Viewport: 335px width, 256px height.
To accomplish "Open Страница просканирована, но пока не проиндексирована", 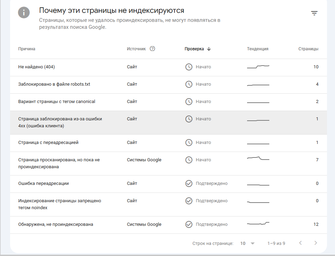I will tap(59, 163).
